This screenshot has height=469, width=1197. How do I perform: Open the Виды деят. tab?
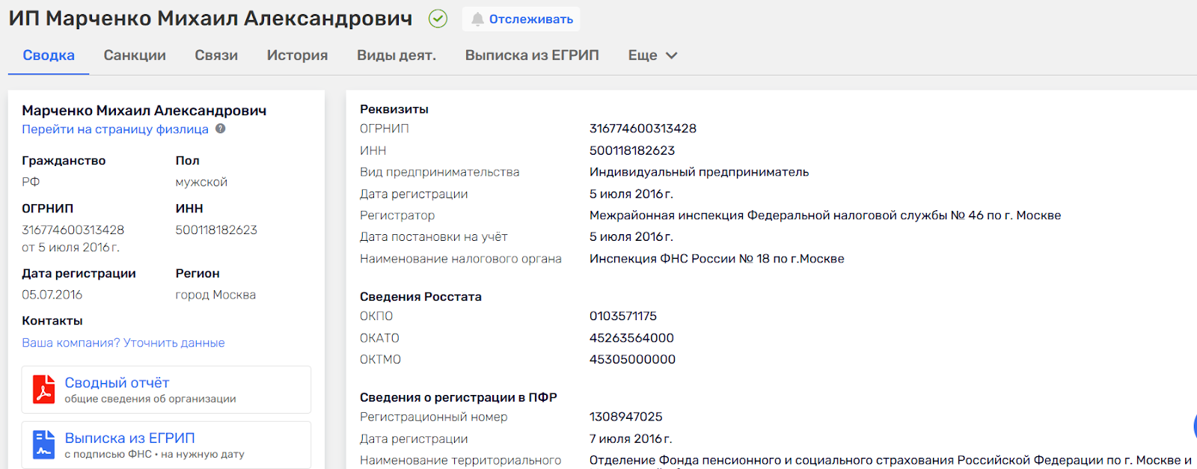[397, 55]
